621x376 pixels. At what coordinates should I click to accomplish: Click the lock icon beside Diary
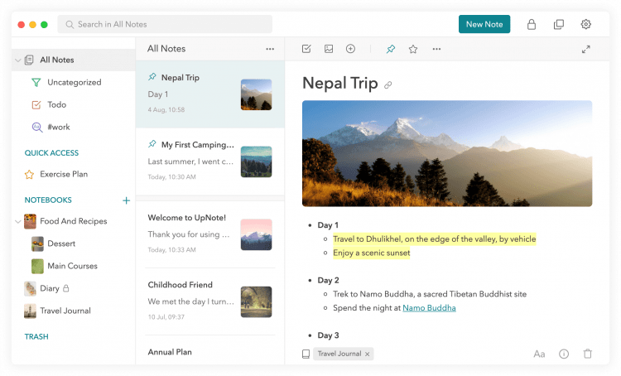65,288
